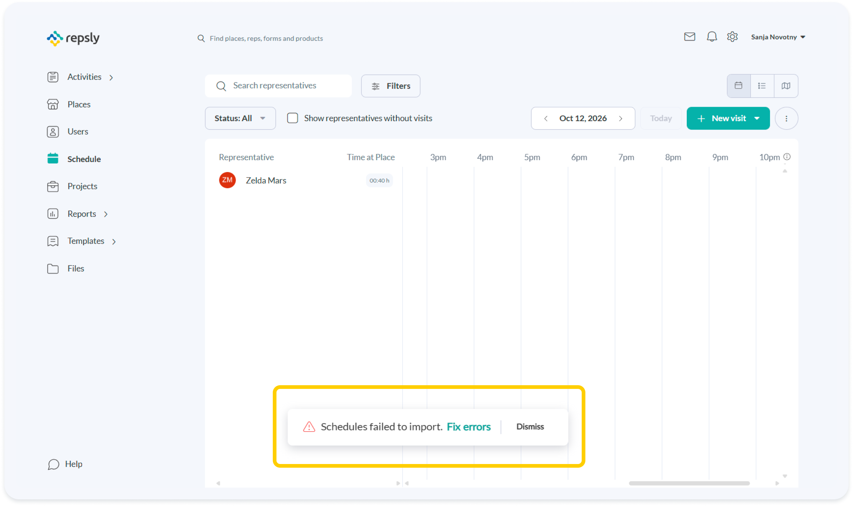853x506 pixels.
Task: Open the Status: All dropdown
Action: (x=240, y=119)
